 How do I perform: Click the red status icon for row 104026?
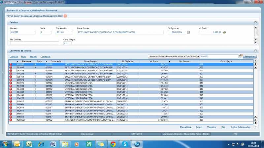click(11, 86)
